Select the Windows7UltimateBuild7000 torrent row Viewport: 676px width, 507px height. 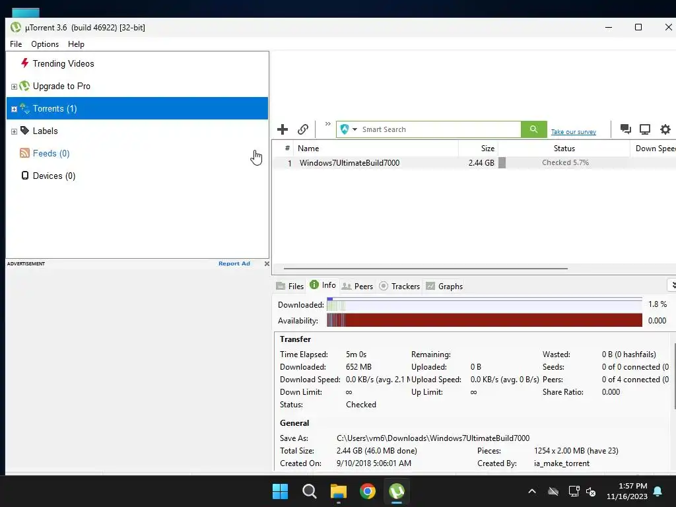click(x=474, y=163)
